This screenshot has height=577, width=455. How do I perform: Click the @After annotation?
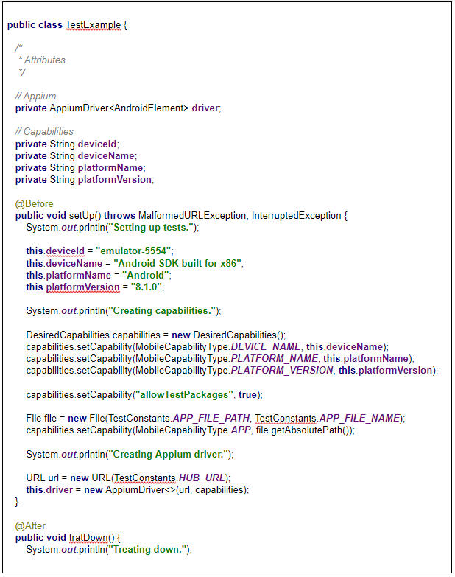30,525
